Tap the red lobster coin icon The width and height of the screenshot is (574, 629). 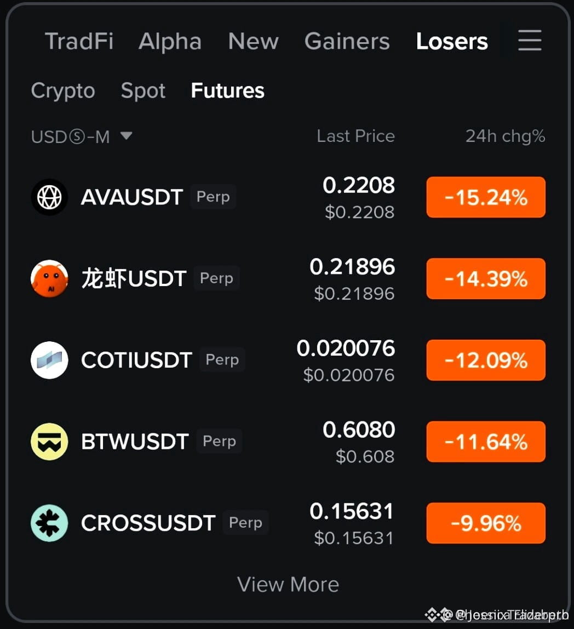[x=49, y=278]
